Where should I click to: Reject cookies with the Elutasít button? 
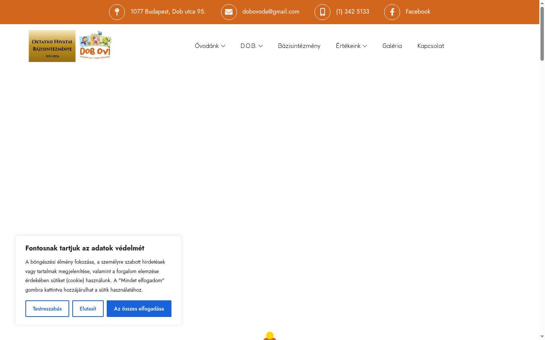coord(88,309)
